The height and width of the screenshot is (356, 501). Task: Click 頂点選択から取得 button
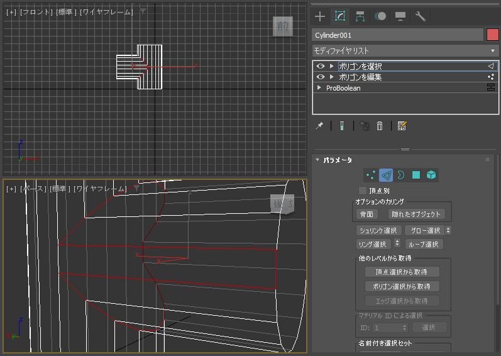pyautogui.click(x=402, y=272)
